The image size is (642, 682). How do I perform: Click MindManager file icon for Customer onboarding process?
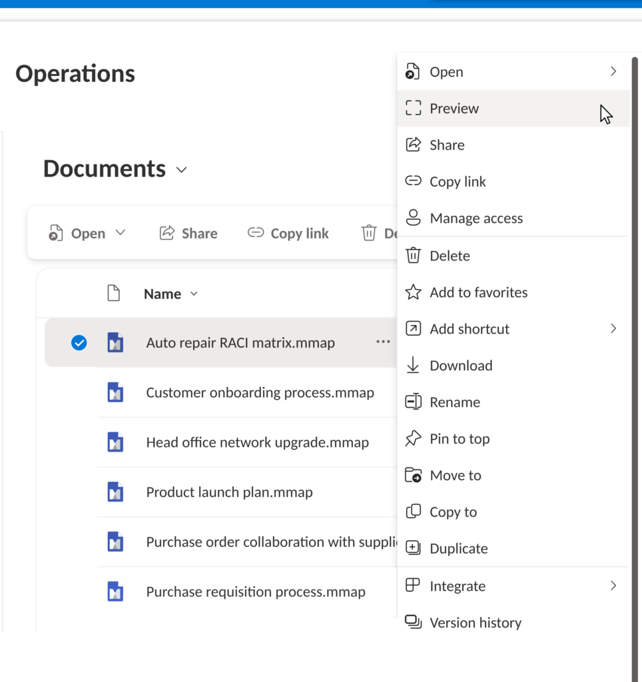pos(115,392)
